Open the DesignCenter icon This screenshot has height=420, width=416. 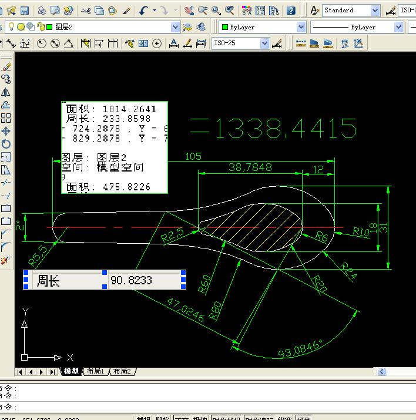pos(260,11)
